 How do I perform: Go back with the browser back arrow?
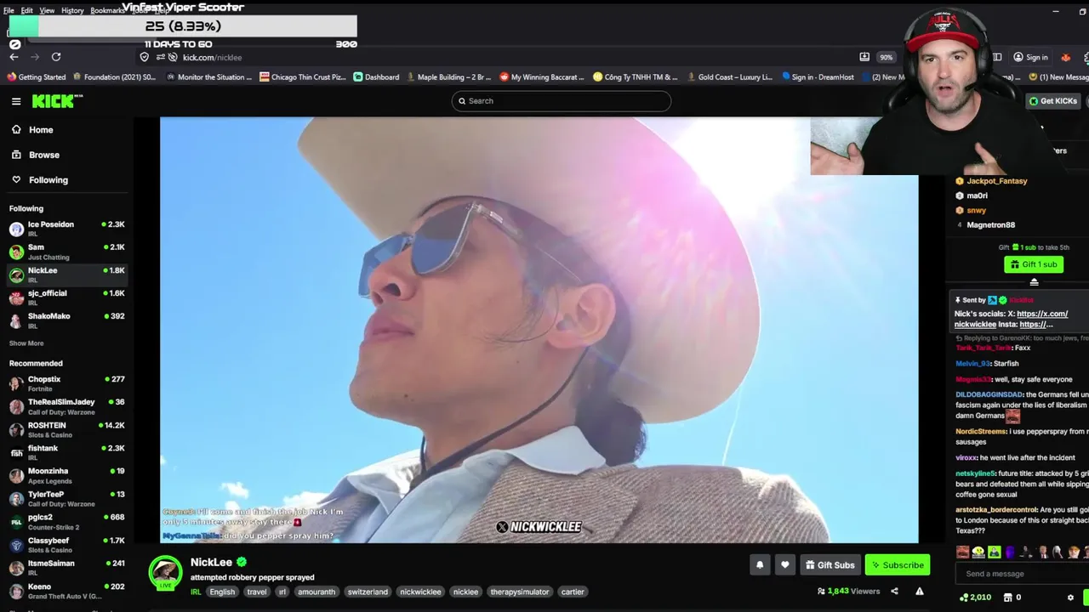pos(14,57)
